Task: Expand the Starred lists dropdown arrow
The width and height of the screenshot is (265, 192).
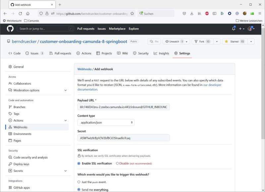Action: (251, 41)
